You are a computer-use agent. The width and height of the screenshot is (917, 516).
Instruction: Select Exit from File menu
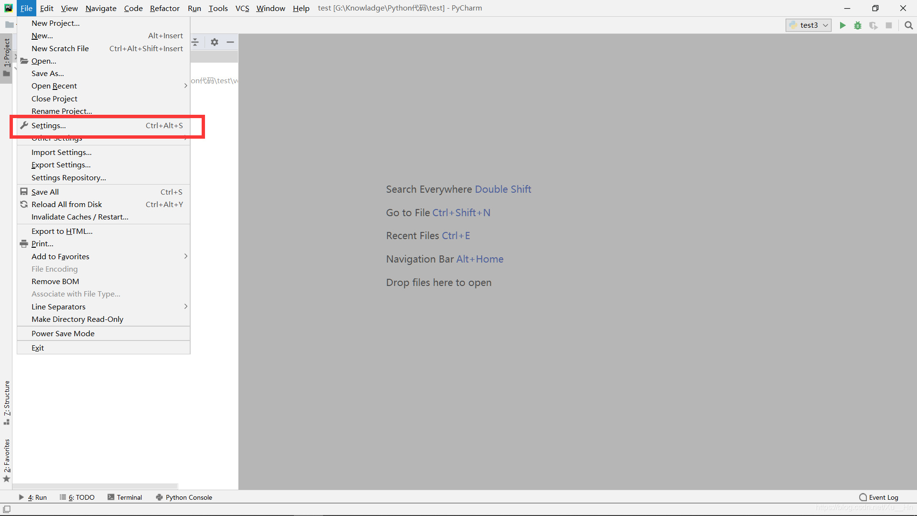(103, 348)
